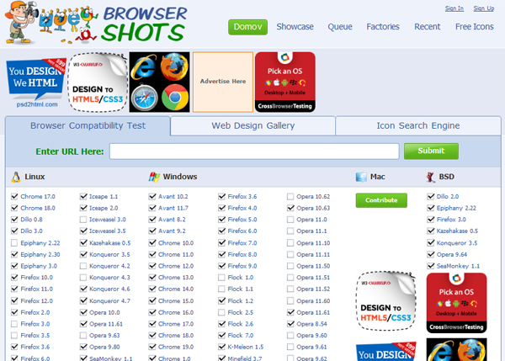Uncheck Linux Chrome 17.0
Image resolution: width=505 pixels, height=361 pixels.
pyautogui.click(x=14, y=196)
